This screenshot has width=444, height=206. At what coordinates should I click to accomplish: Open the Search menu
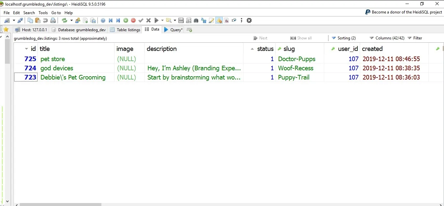tap(29, 12)
